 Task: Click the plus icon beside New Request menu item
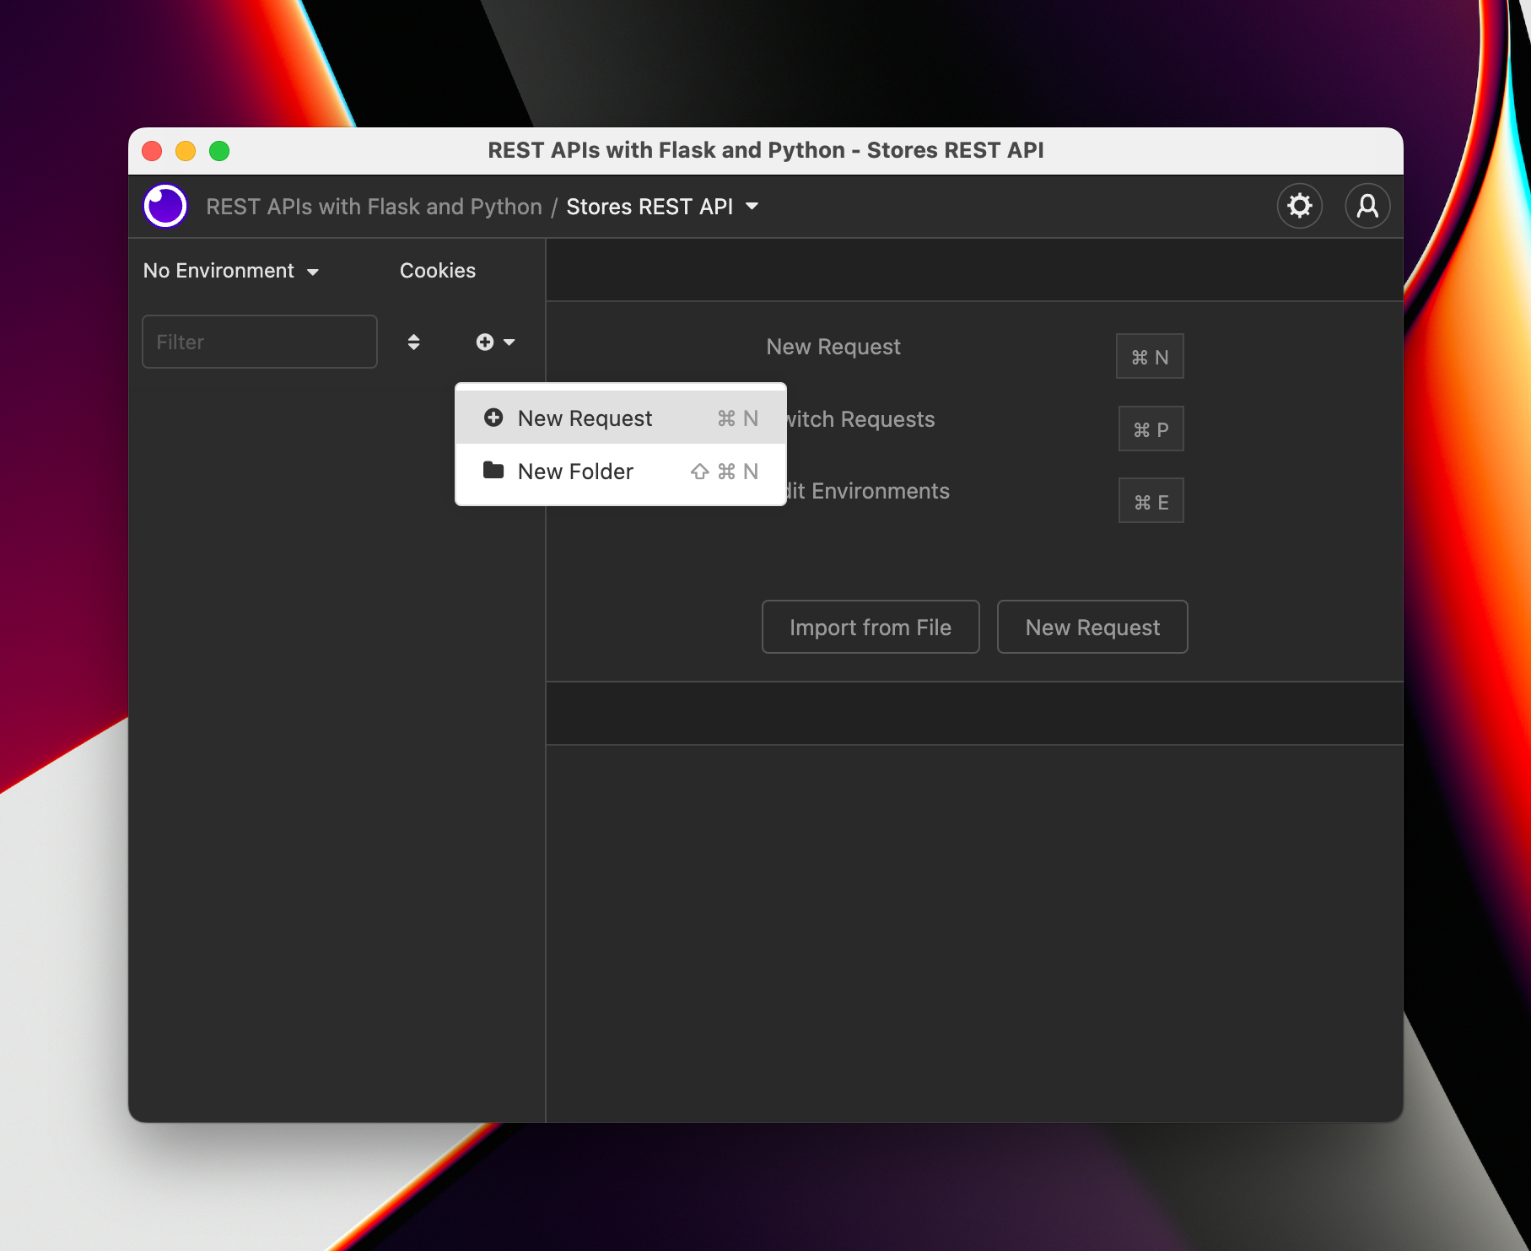493,418
